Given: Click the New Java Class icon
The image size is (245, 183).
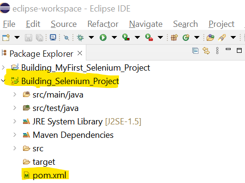Looking at the screenshot, I should pyautogui.click(x=186, y=37).
